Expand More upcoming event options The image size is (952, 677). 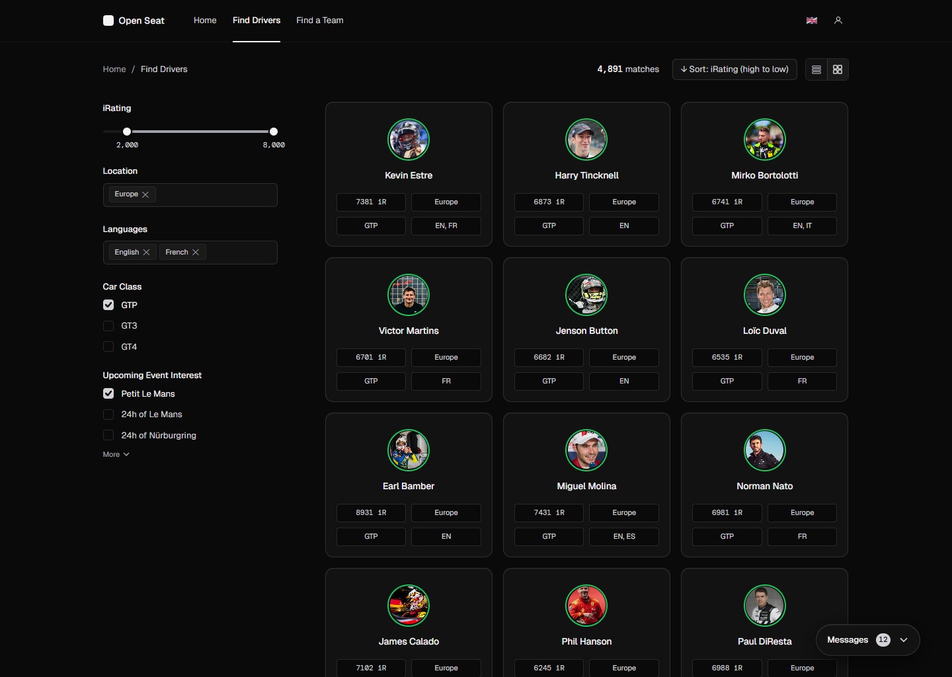tap(116, 455)
